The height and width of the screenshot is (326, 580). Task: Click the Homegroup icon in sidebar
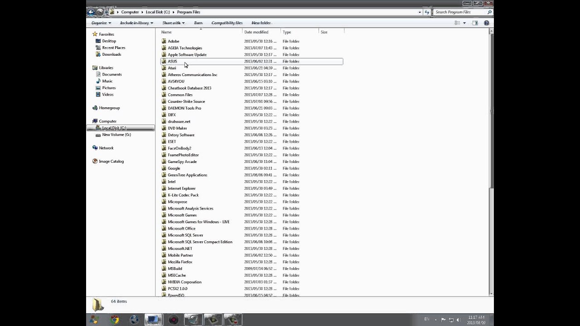click(x=95, y=108)
